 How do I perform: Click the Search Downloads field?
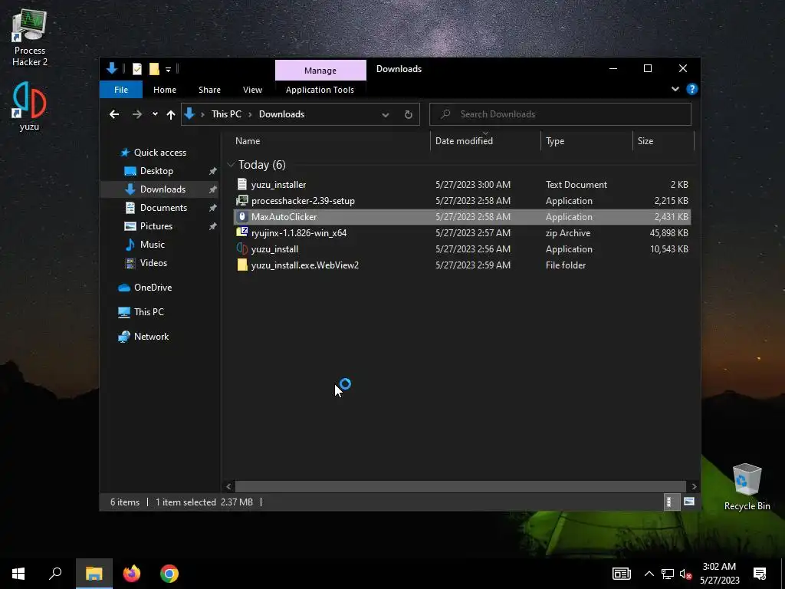[x=560, y=114]
